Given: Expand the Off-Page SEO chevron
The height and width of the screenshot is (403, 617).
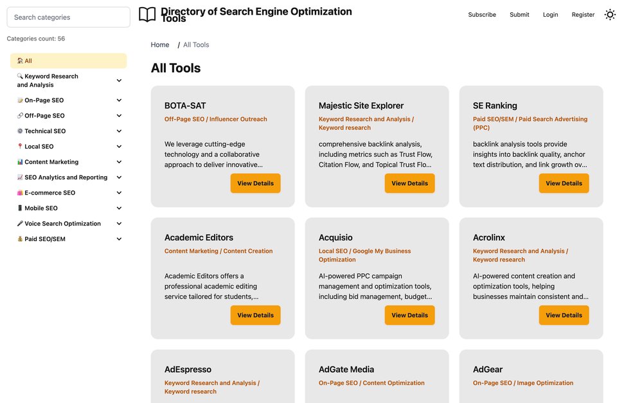Looking at the screenshot, I should pos(119,115).
